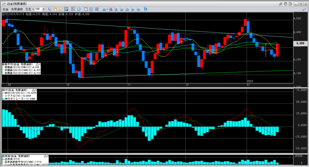Click the yellow swatch beside 短期線
The height and width of the screenshot is (167, 309).
[x=3, y=67]
